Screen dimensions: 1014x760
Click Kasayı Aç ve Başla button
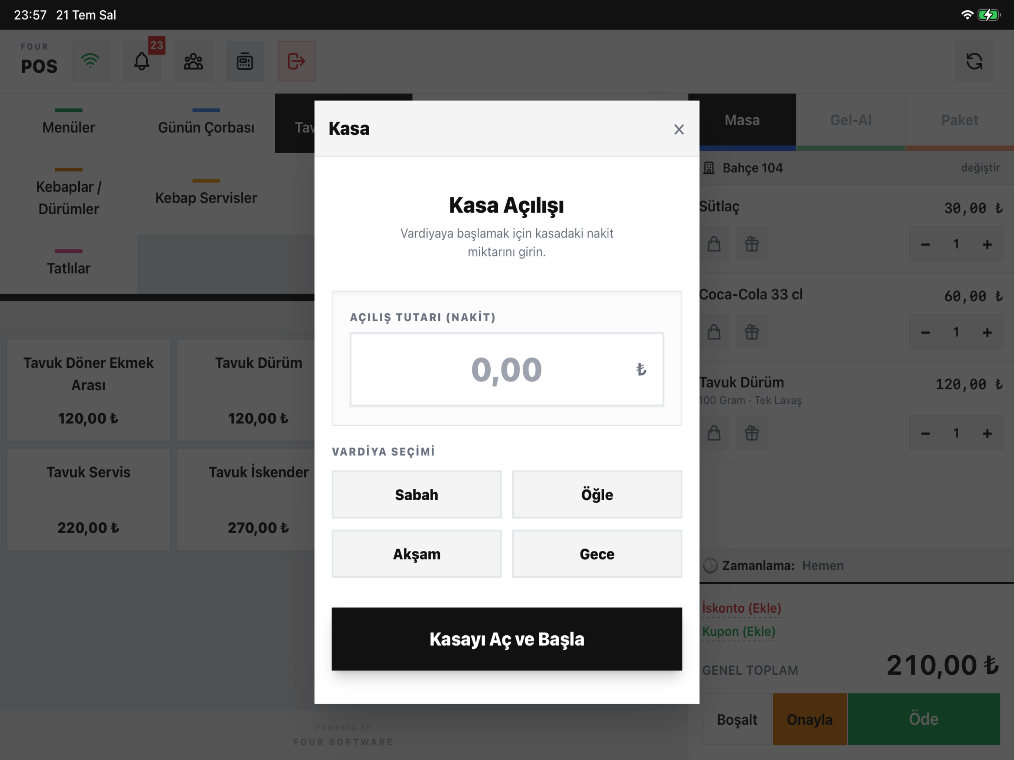point(507,639)
